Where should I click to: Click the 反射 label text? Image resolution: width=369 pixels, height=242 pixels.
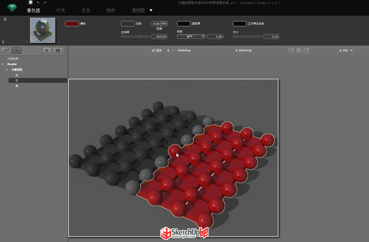[139, 24]
